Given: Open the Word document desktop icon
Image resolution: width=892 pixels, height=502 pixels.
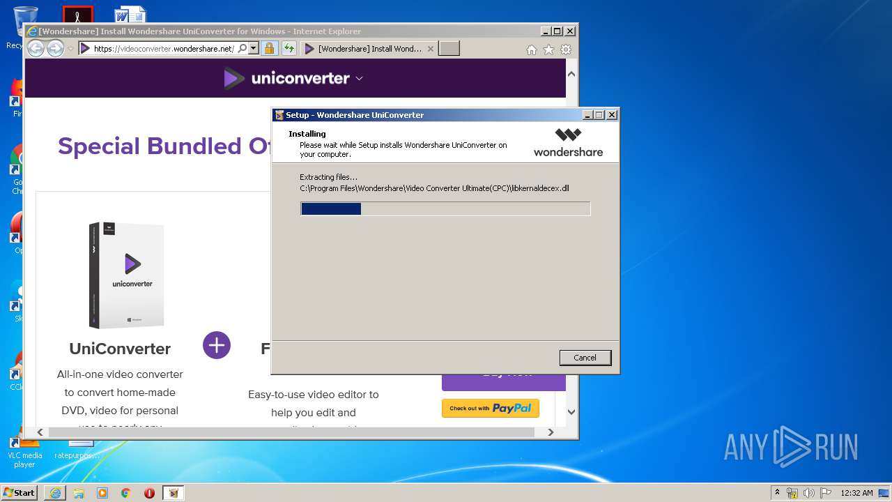Looking at the screenshot, I should coord(130,15).
